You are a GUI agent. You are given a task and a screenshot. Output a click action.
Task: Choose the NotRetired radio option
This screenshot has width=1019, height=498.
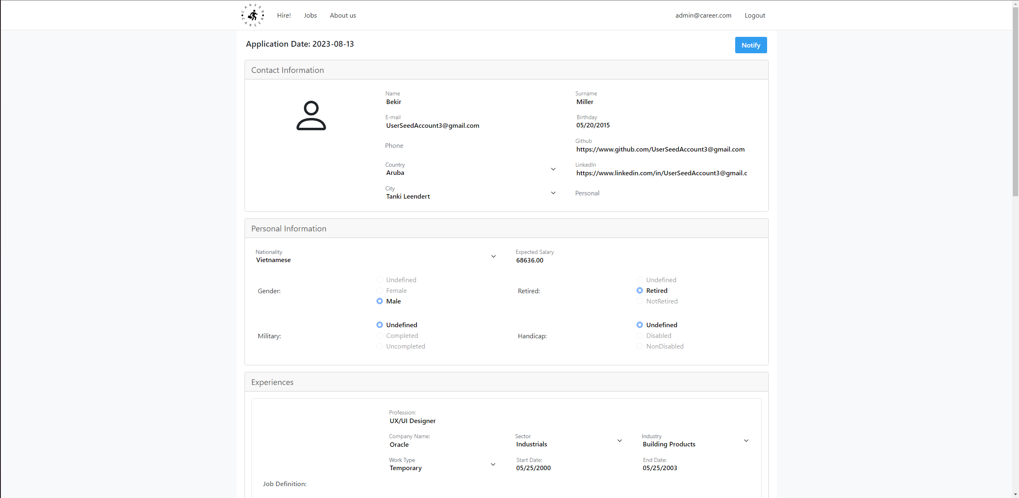pyautogui.click(x=640, y=301)
